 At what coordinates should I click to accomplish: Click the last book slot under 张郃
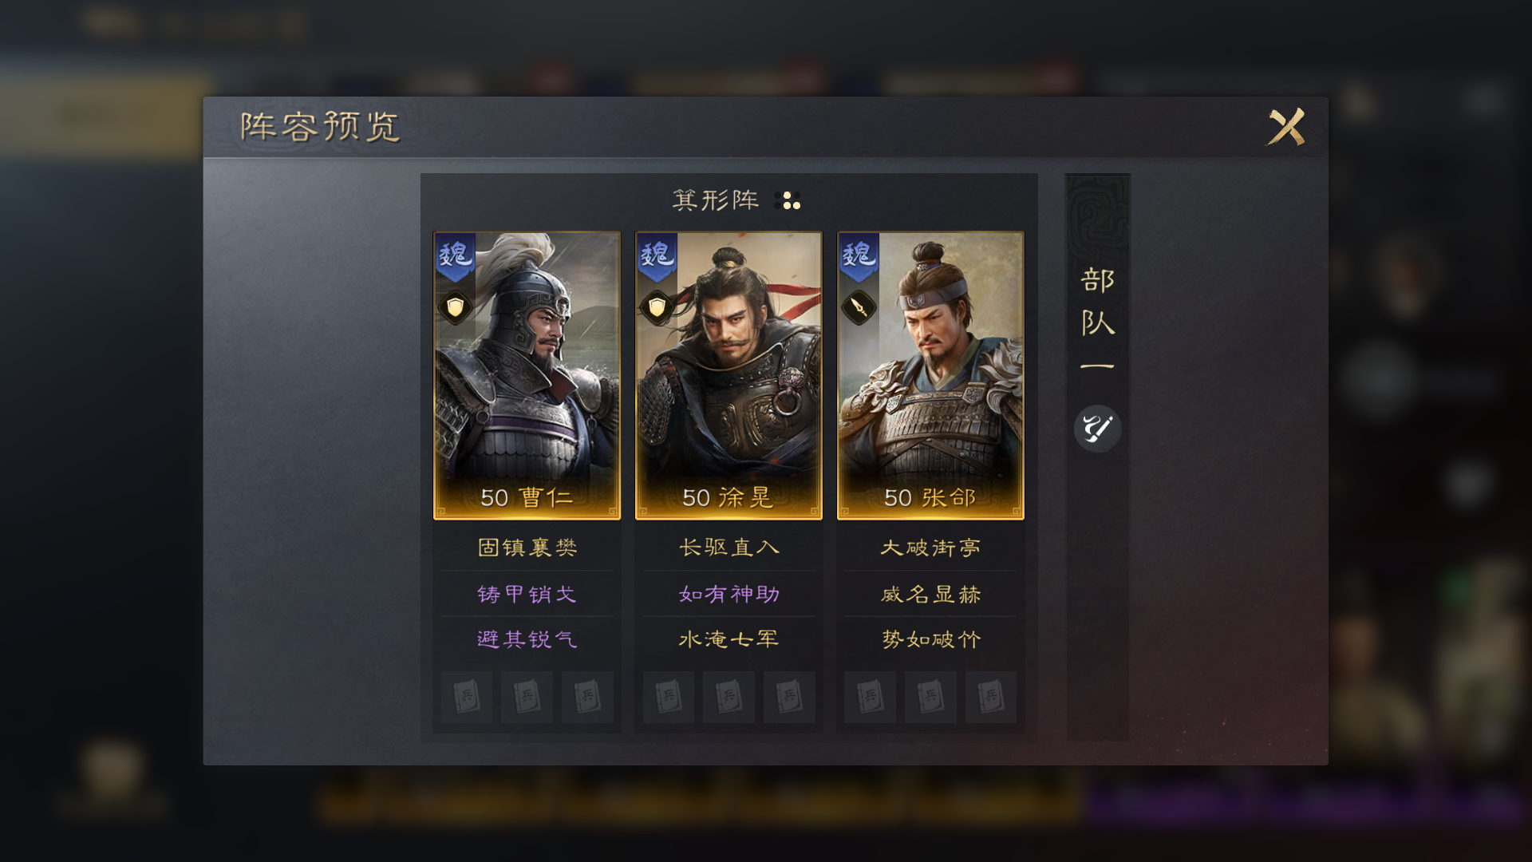pos(990,697)
